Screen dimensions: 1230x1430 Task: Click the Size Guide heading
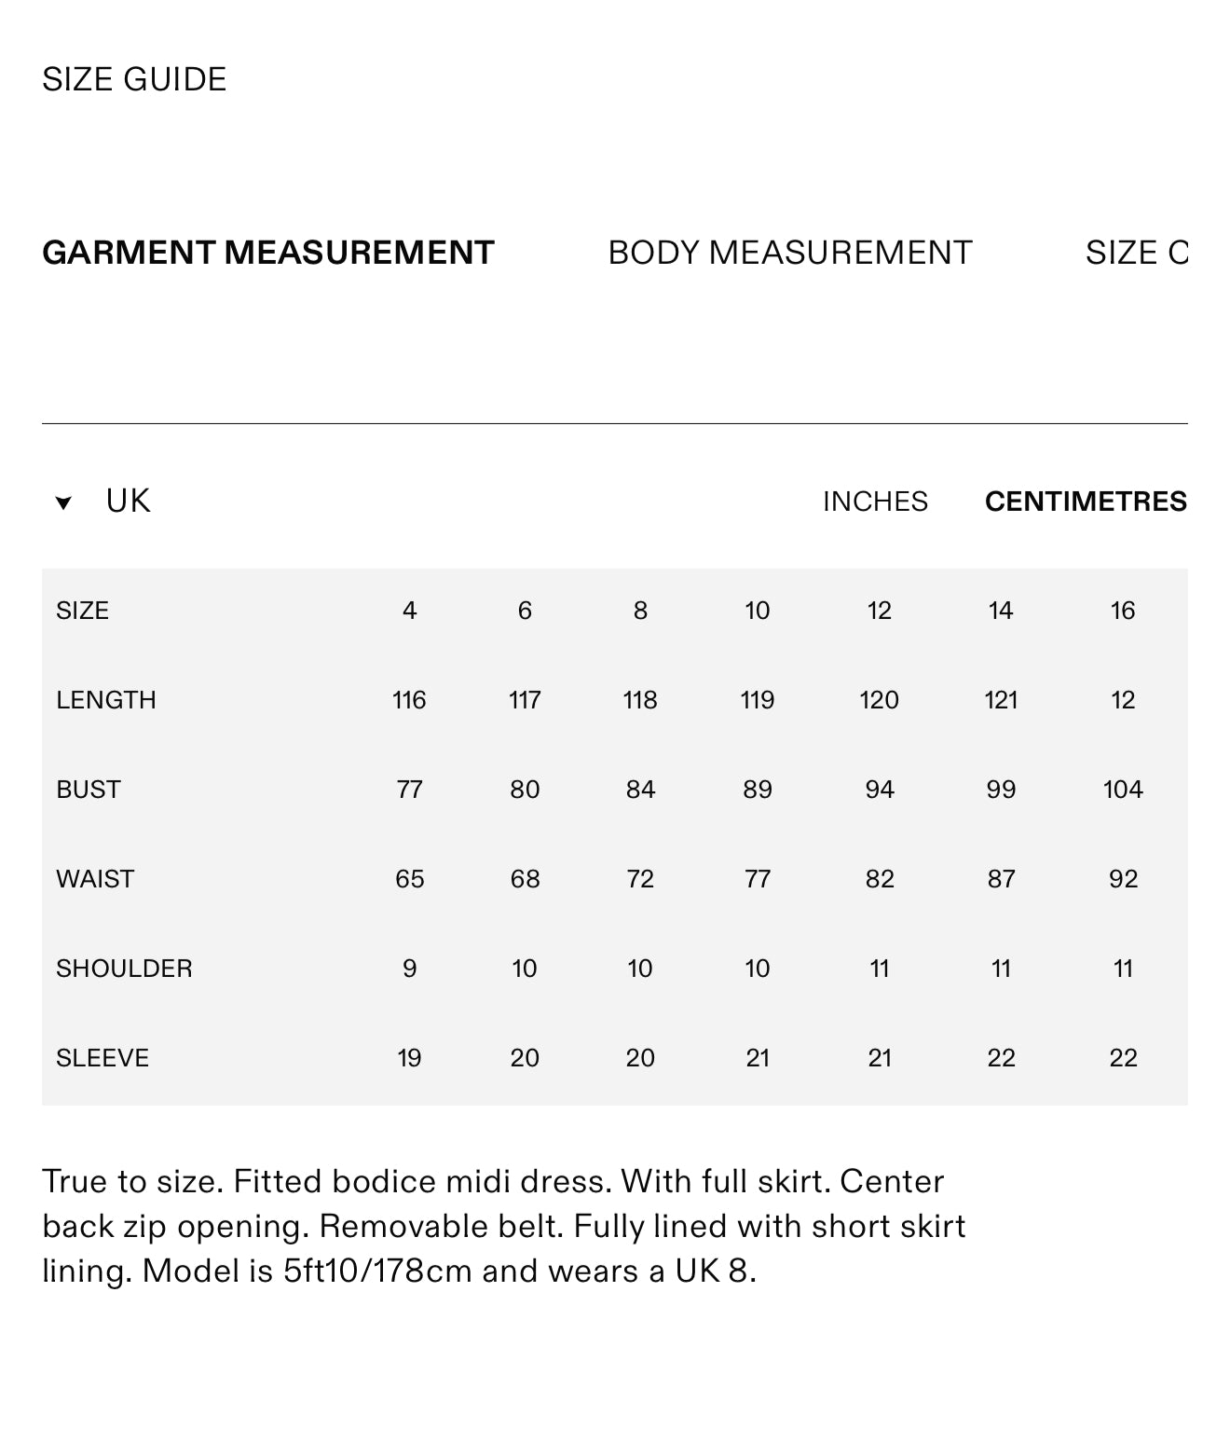click(134, 79)
